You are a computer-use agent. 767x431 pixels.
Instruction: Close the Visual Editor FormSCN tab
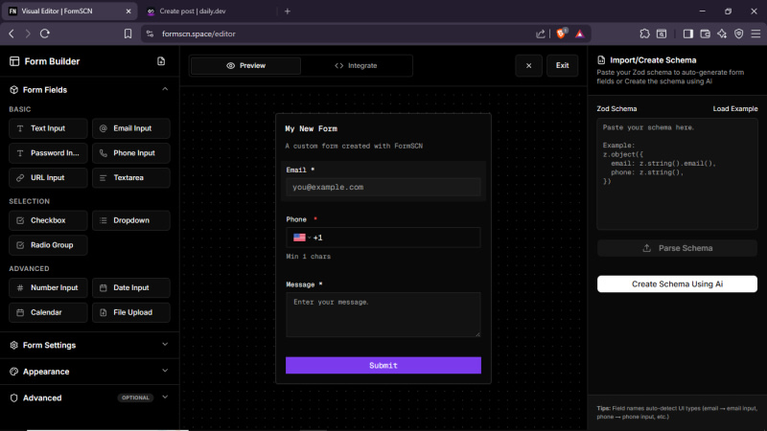click(128, 11)
